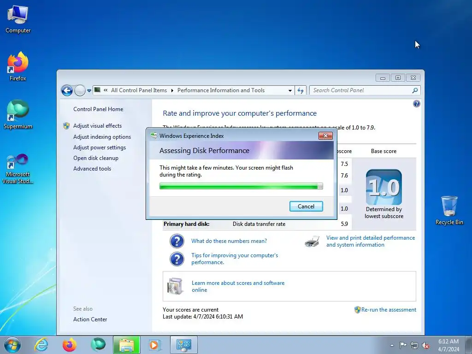Learn more about scores and software online
Image resolution: width=472 pixels, height=354 pixels.
[238, 286]
